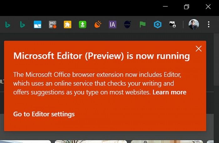
Task: Open the blue hexagon extension icon
Action: [158, 24]
